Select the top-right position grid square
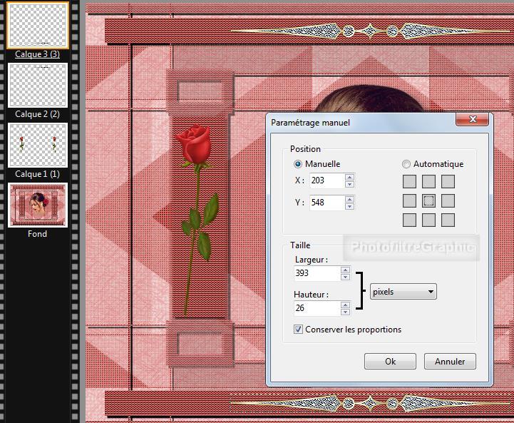This screenshot has width=514, height=423. [x=448, y=182]
